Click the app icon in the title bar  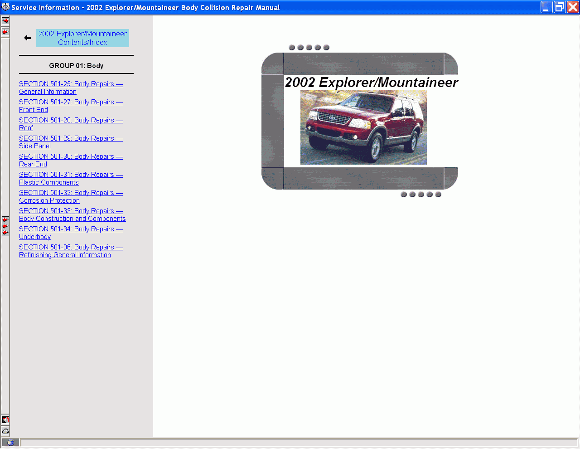pyautogui.click(x=5, y=7)
